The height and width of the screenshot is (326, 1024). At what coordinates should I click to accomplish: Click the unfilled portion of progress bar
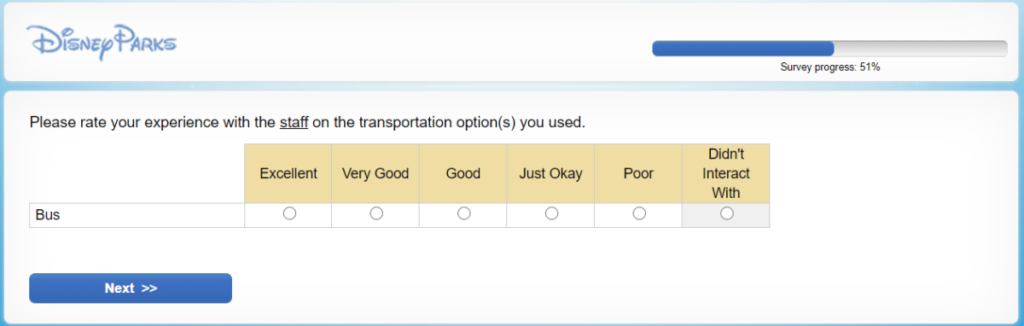coord(921,49)
